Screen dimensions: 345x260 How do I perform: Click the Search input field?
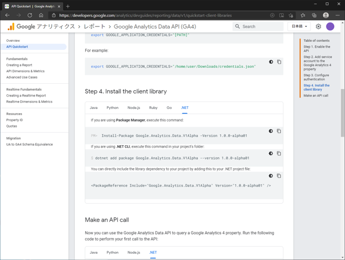(258, 26)
